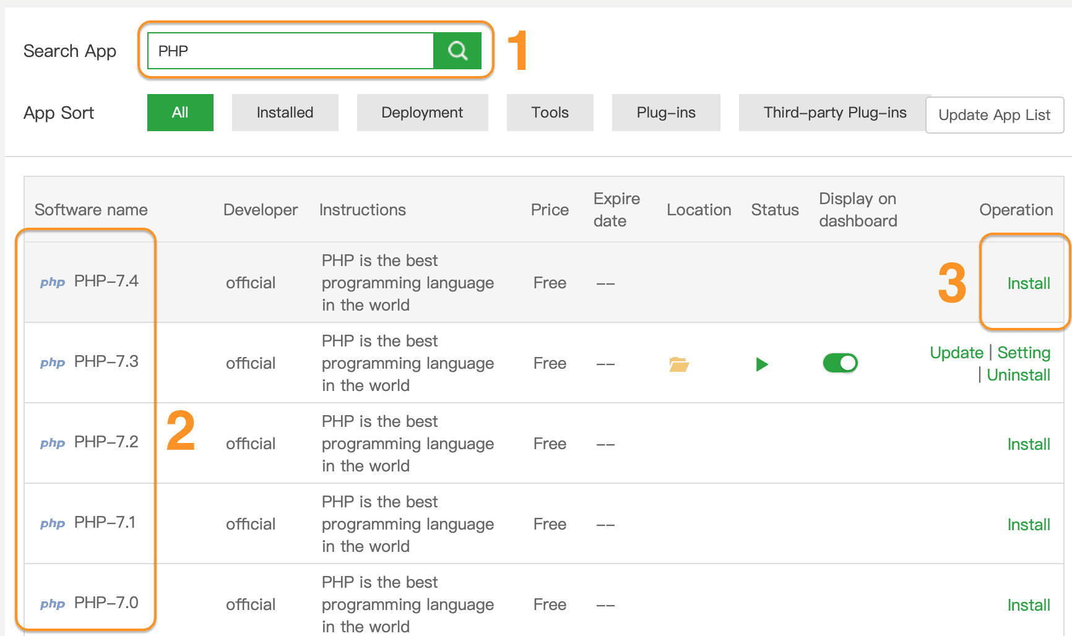Disable dashboard display for PHP-7.3
The width and height of the screenshot is (1072, 636).
tap(840, 363)
